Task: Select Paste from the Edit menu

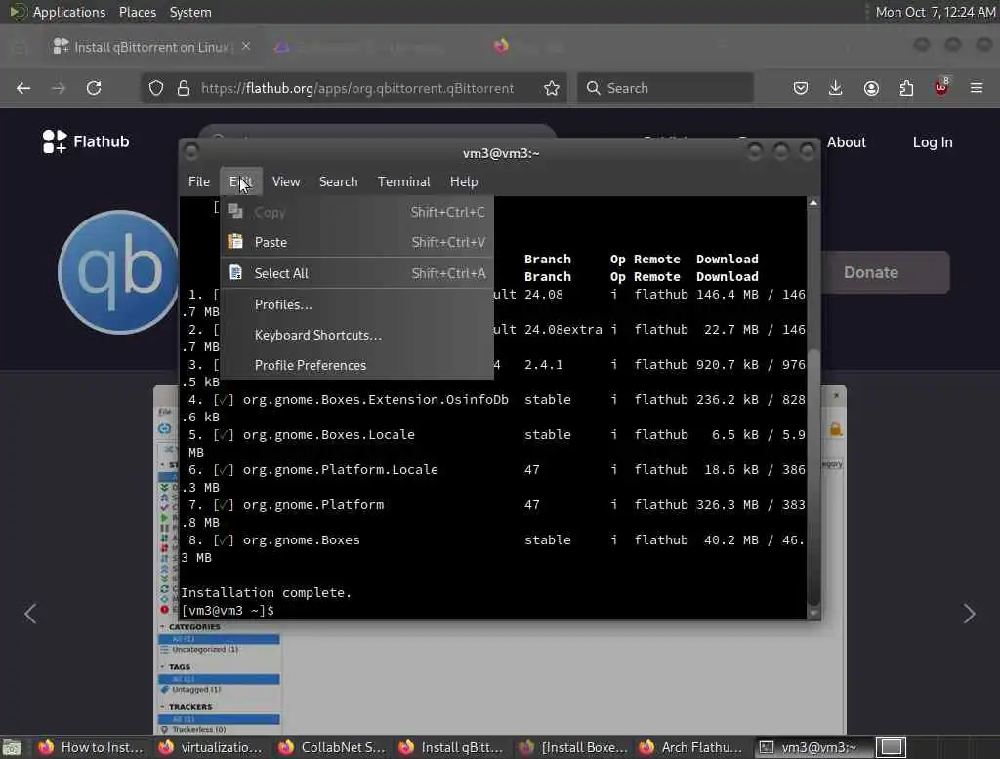Action: tap(357, 242)
